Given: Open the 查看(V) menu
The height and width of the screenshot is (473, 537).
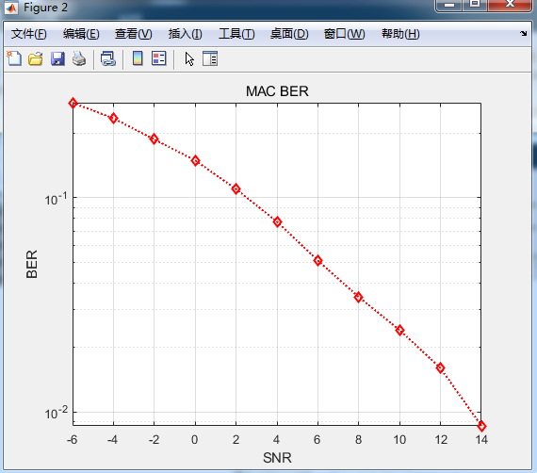Looking at the screenshot, I should (x=133, y=34).
